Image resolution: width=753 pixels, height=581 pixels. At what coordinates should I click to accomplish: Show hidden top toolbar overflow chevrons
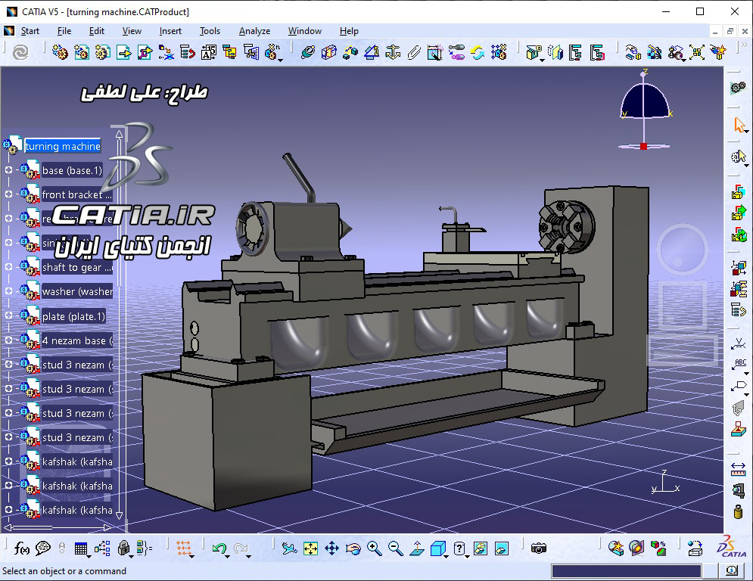(745, 45)
